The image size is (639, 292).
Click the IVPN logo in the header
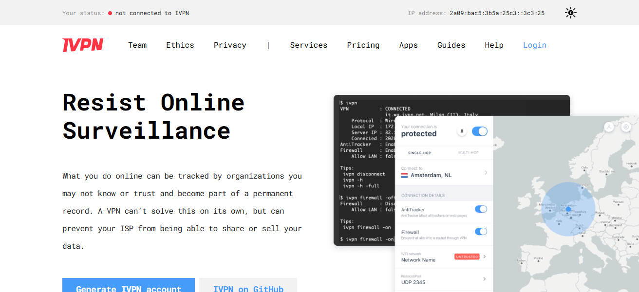coord(83,45)
